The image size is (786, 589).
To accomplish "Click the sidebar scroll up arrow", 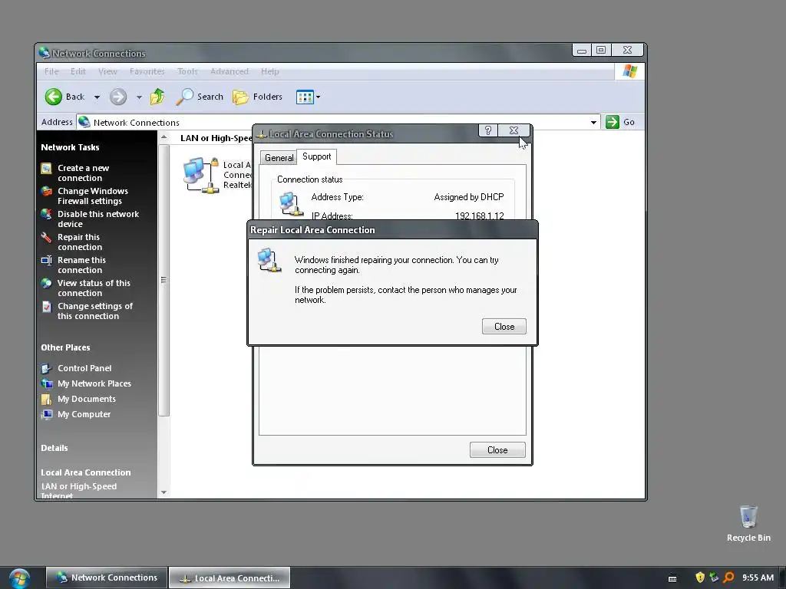I will coord(164,137).
